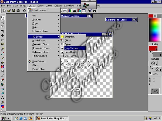Open the foreground style flyout arrow
The image size is (162, 121).
[x=157, y=49]
